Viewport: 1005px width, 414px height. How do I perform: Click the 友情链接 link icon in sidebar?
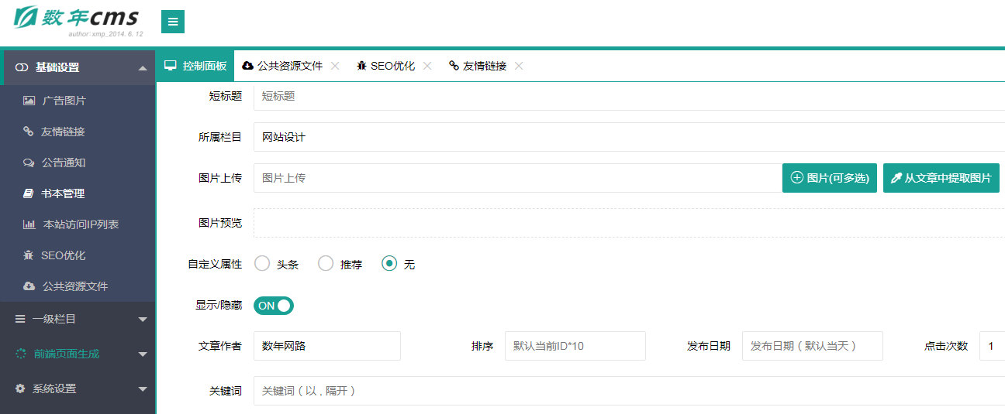pos(28,132)
